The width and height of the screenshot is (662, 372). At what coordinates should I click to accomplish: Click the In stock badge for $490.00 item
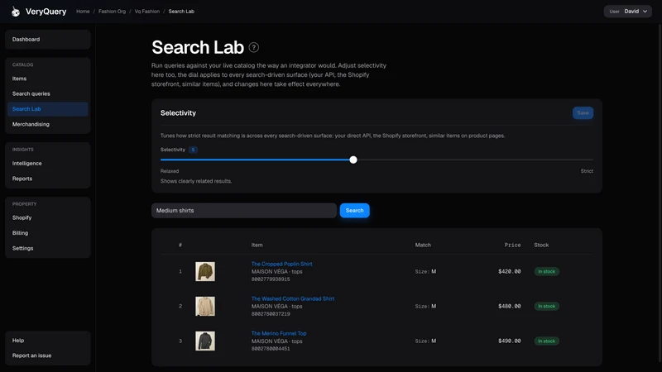pos(547,341)
